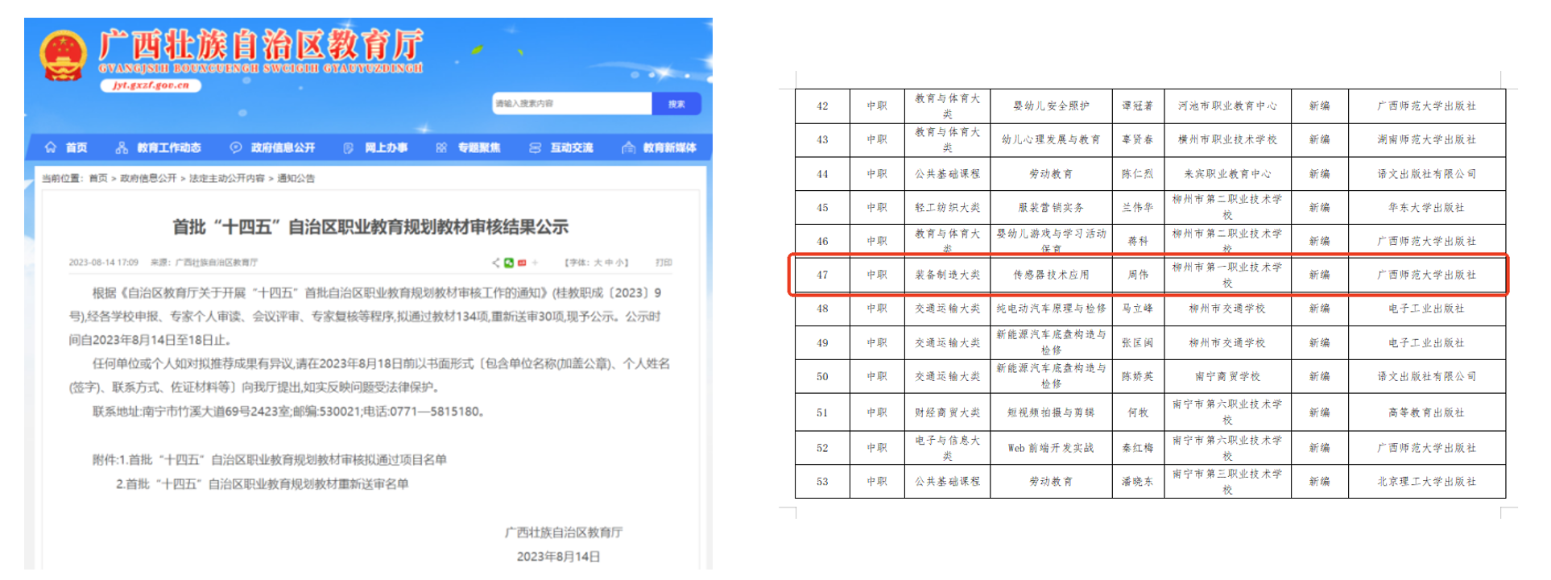Click the author cell 谭冠著
1551x580 pixels.
point(1138,106)
